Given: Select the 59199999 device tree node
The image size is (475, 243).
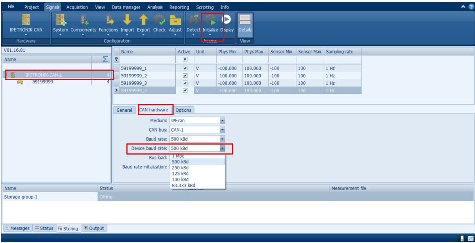Looking at the screenshot, I should tap(42, 82).
